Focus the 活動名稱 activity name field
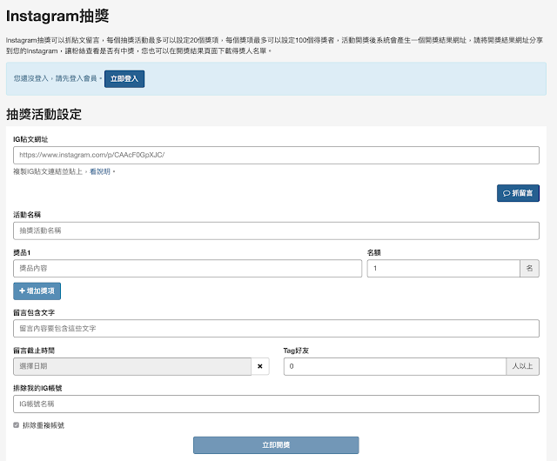 (x=276, y=230)
